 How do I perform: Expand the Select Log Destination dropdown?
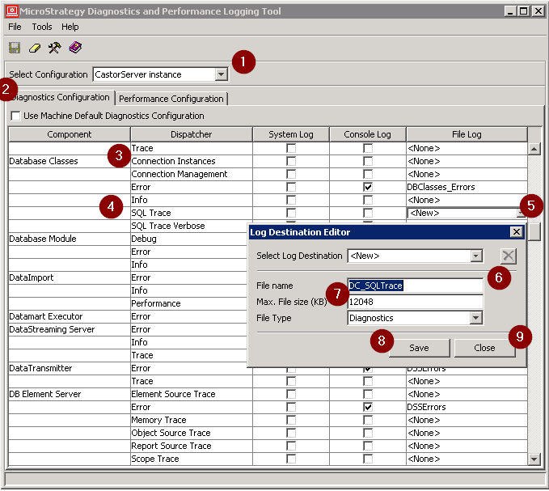coord(475,256)
